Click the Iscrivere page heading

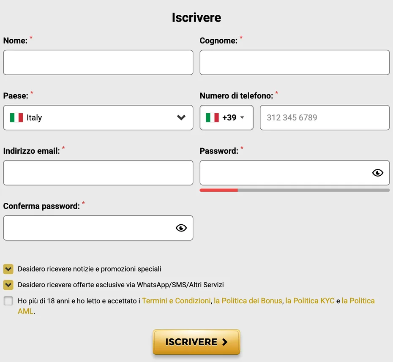coord(196,18)
